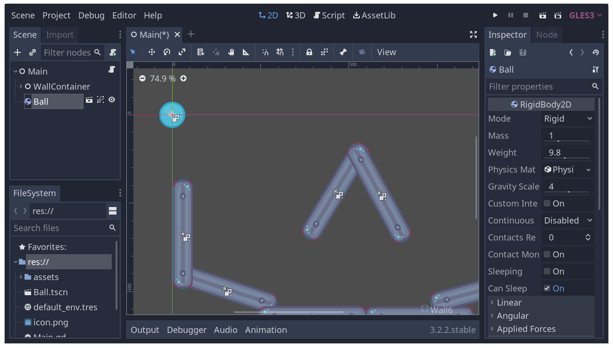Screen dimensions: 613x348
Task: Open the Mode dropdown set to Rigid
Action: (568, 119)
